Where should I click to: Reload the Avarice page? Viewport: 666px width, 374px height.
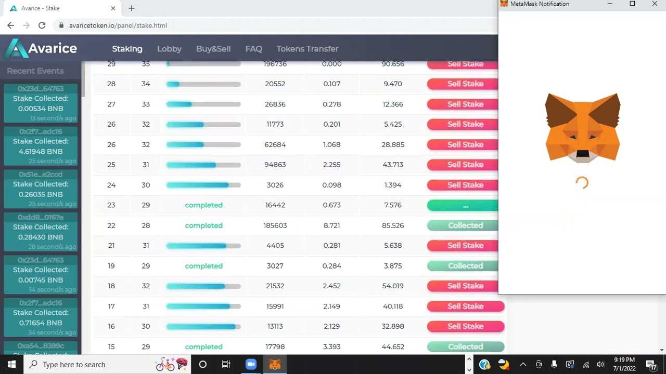[42, 25]
